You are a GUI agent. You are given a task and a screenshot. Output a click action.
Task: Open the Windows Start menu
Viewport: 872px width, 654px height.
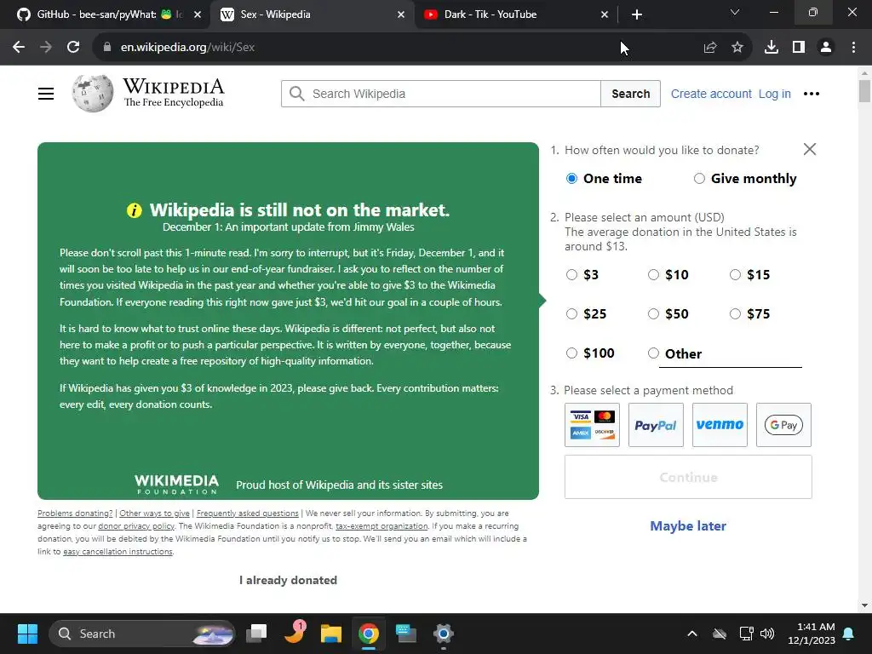[27, 634]
